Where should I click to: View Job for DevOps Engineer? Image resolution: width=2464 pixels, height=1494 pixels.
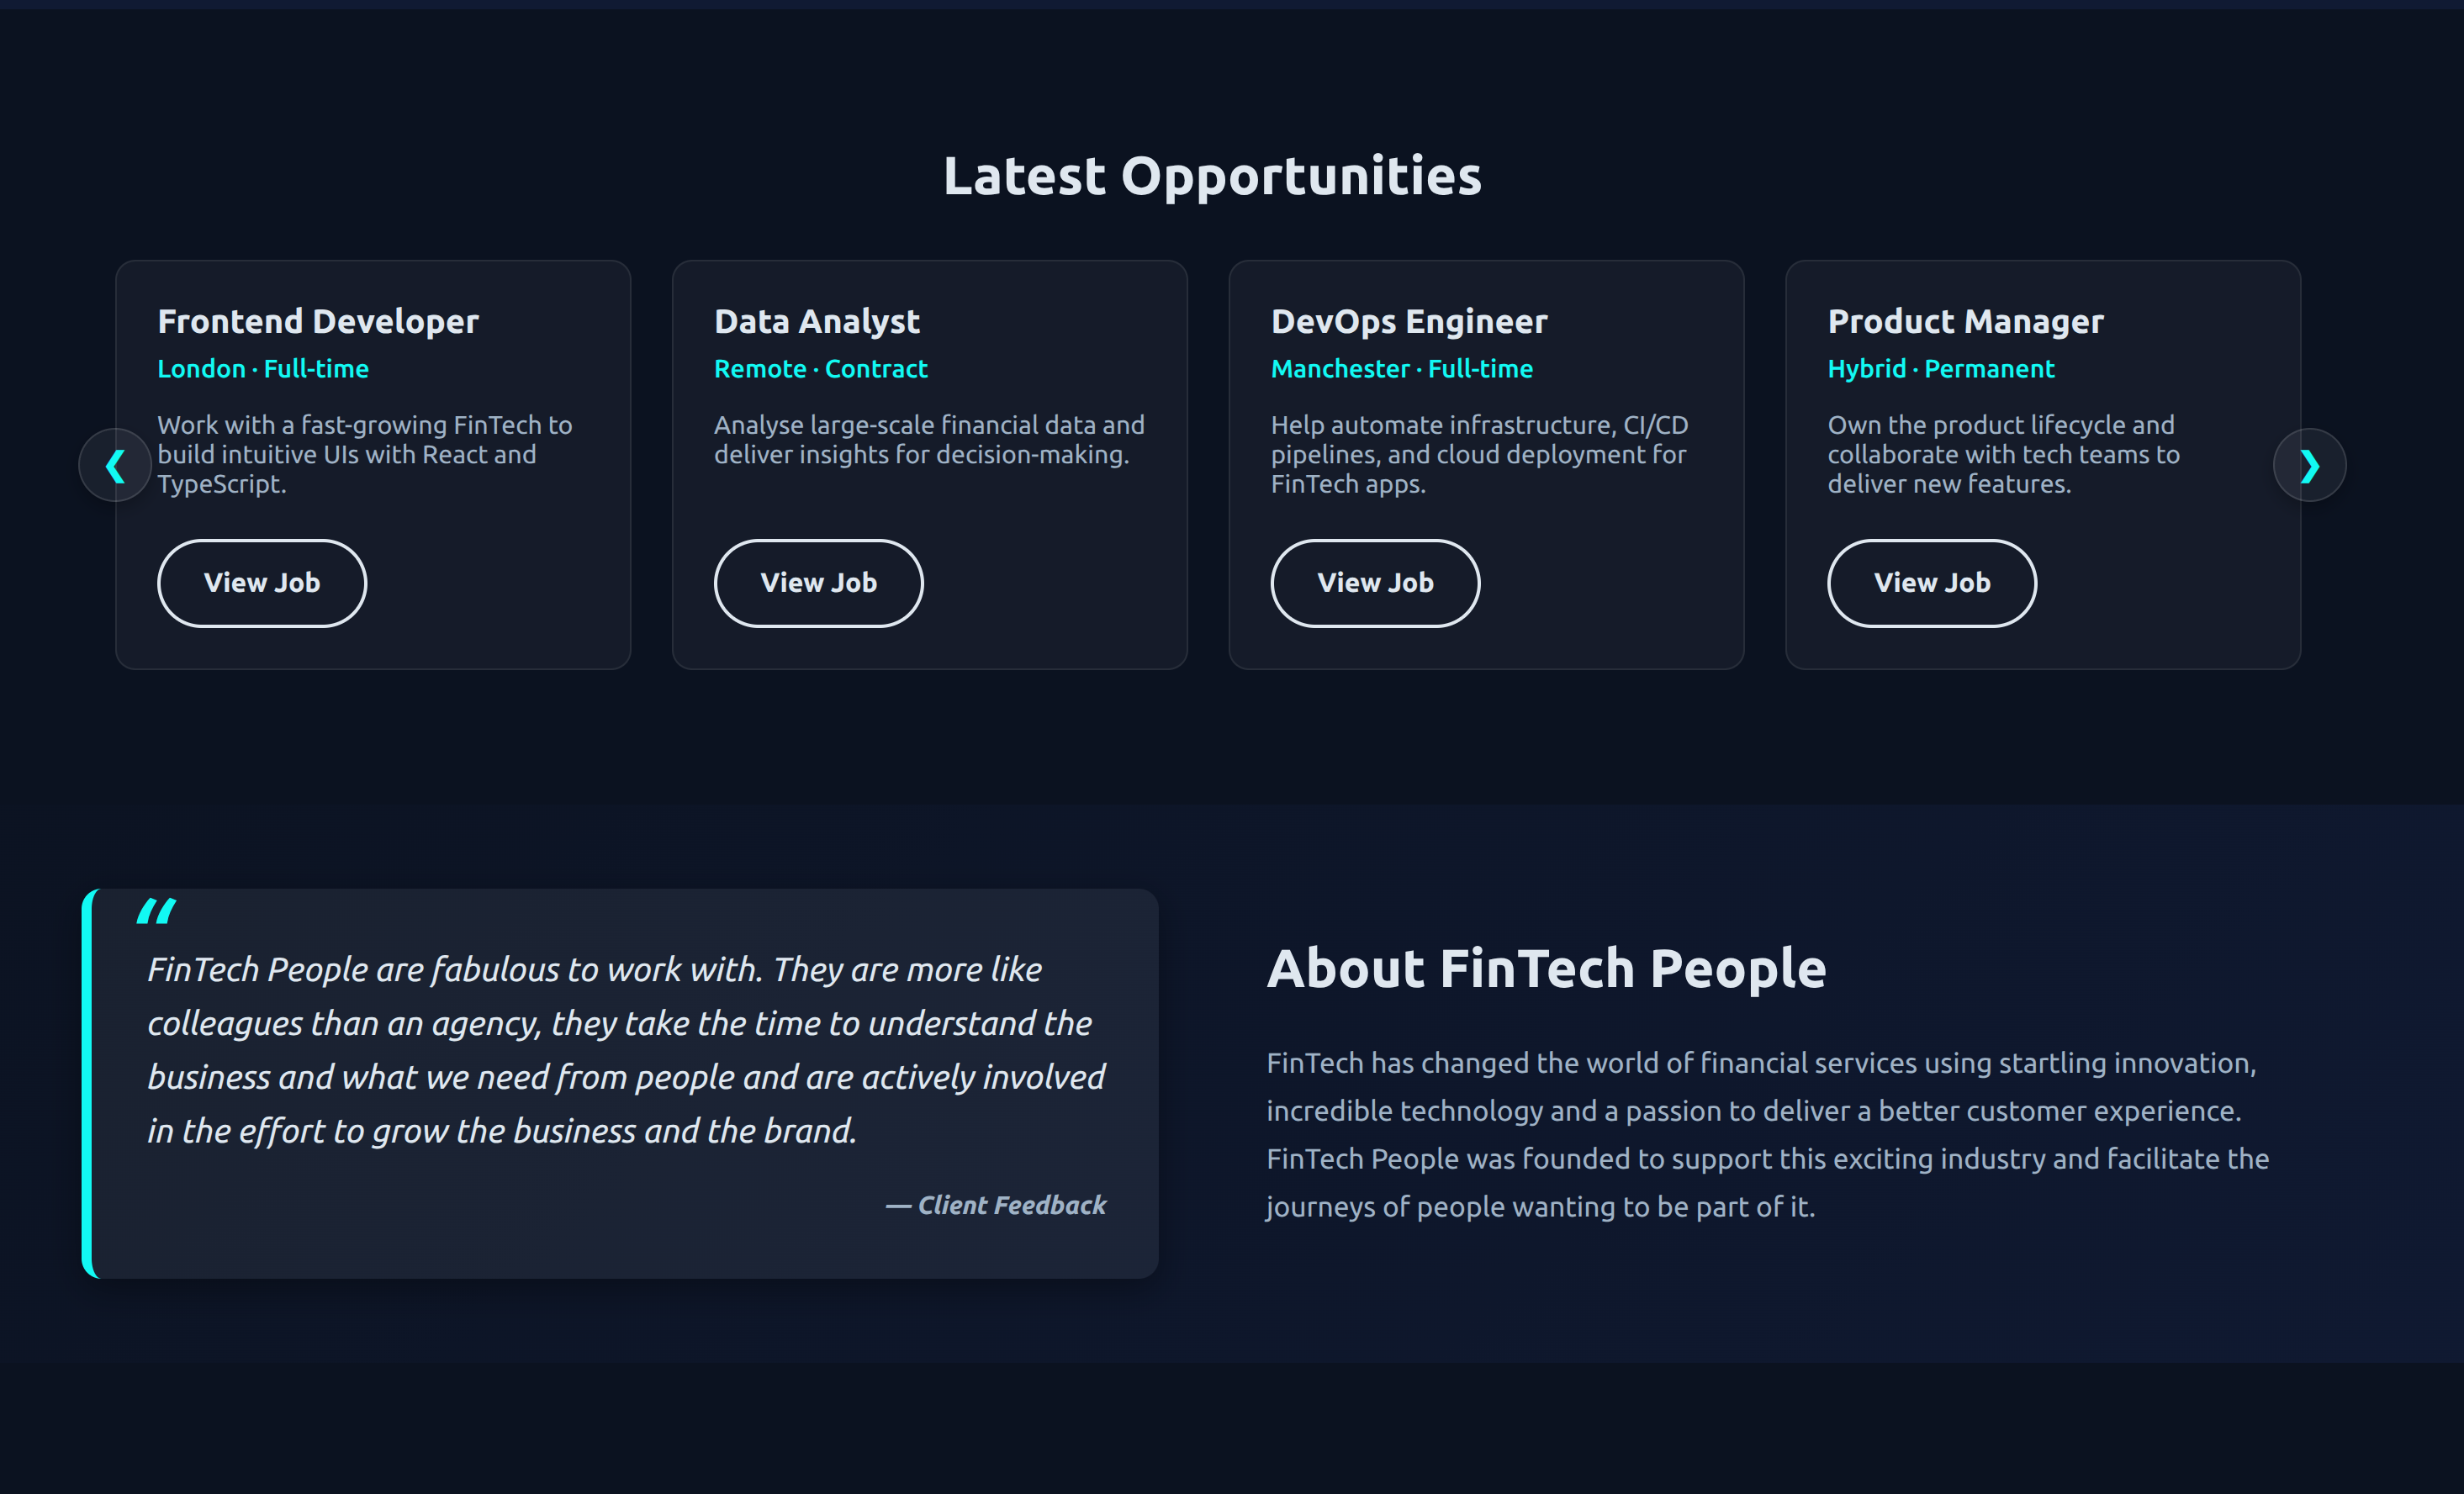click(x=1375, y=583)
